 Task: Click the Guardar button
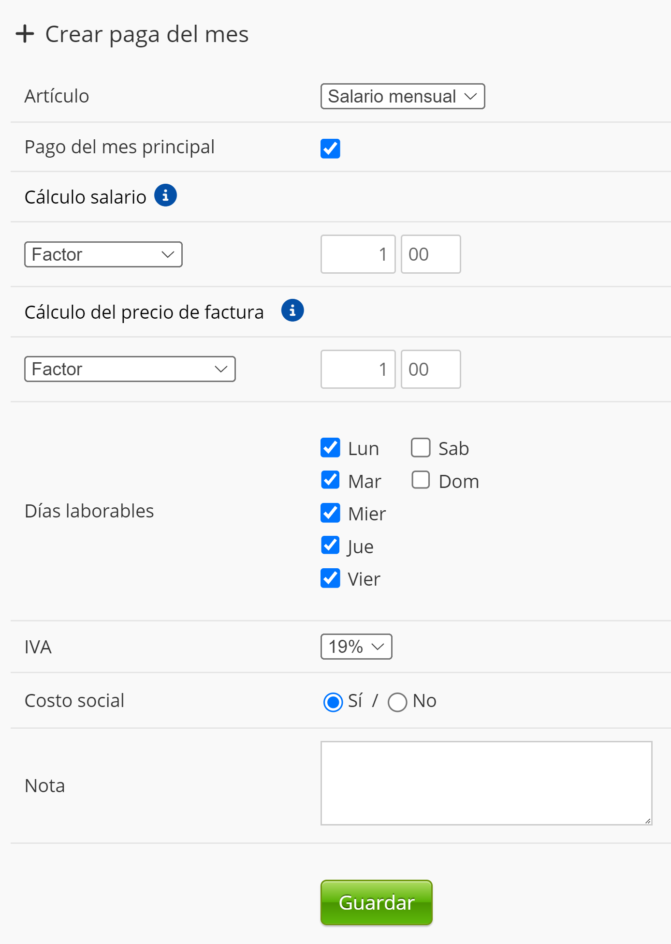376,902
